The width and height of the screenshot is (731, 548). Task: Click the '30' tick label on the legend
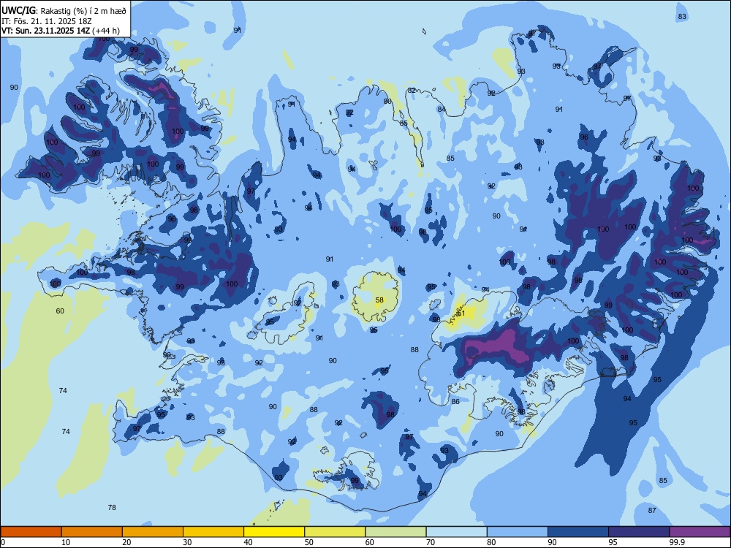point(187,542)
